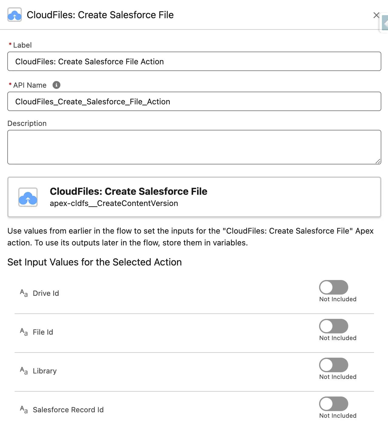
Task: Click the apex-cldfs__CreateContentVersion subtitle
Action: point(114,203)
